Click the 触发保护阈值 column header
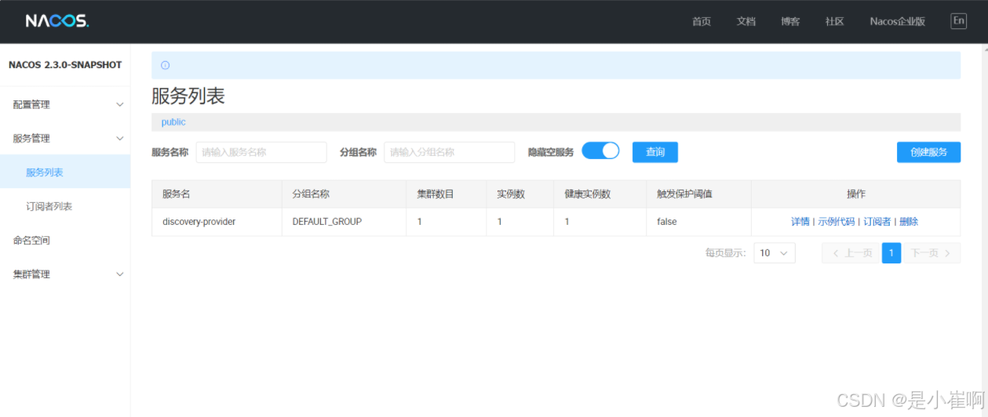Screen dimensions: 988x417 coord(698,194)
